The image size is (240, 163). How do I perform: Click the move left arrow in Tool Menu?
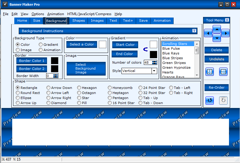point(208,33)
